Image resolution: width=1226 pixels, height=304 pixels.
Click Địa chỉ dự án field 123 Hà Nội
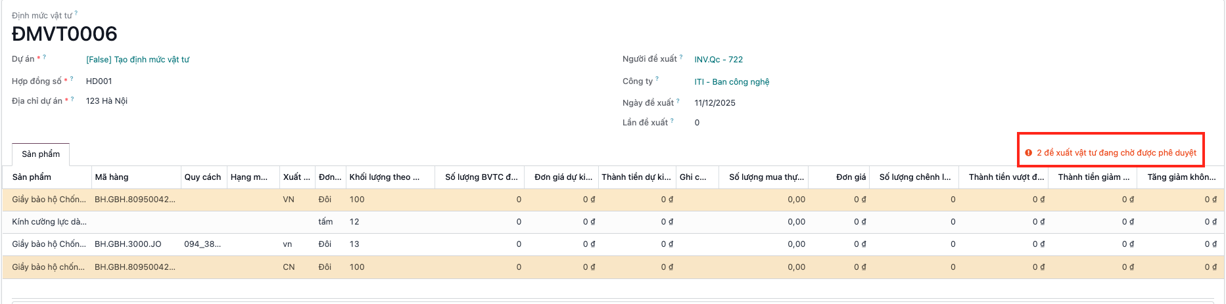106,101
